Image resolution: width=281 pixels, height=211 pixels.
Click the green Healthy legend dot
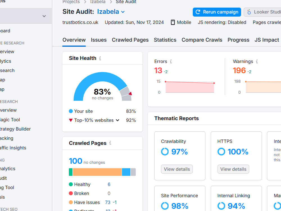(71, 184)
